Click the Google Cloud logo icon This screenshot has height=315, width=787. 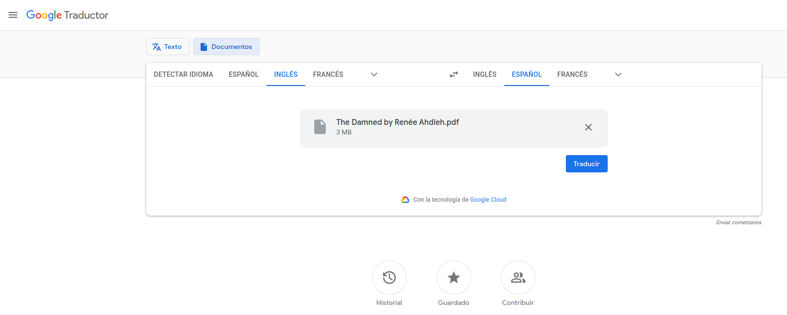pos(405,200)
